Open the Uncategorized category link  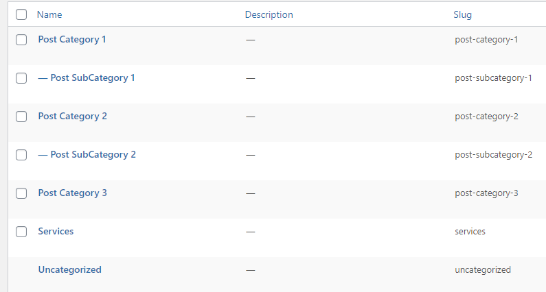click(69, 270)
